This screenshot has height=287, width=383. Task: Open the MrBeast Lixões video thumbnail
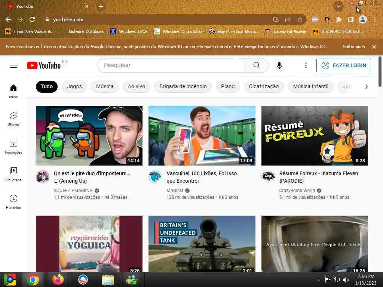click(x=202, y=136)
